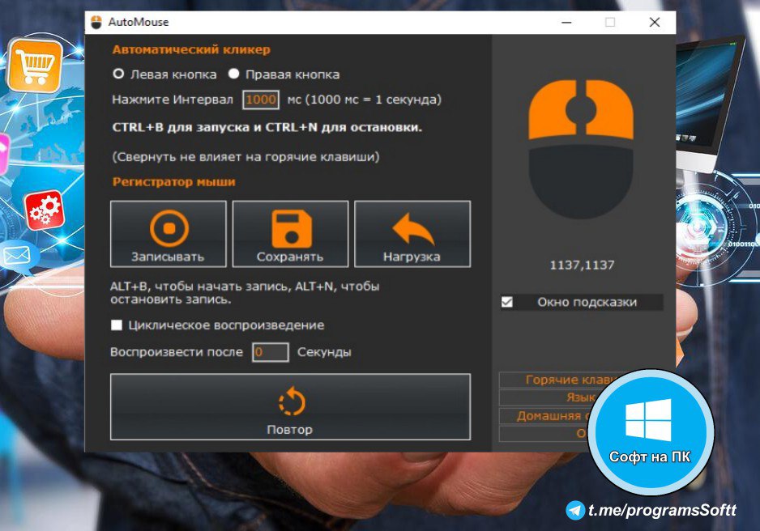
Task: Select the Левая кнопка radio button
Action: coord(118,74)
